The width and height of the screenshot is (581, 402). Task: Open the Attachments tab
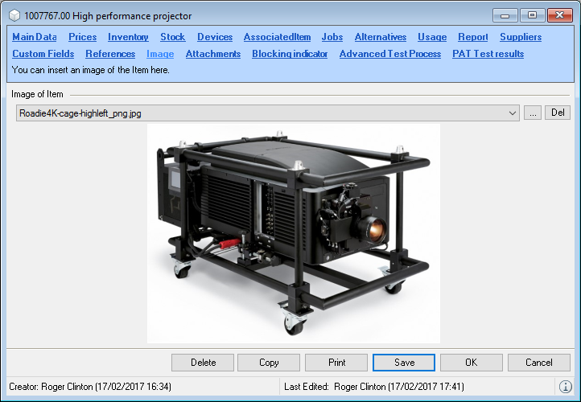click(213, 54)
